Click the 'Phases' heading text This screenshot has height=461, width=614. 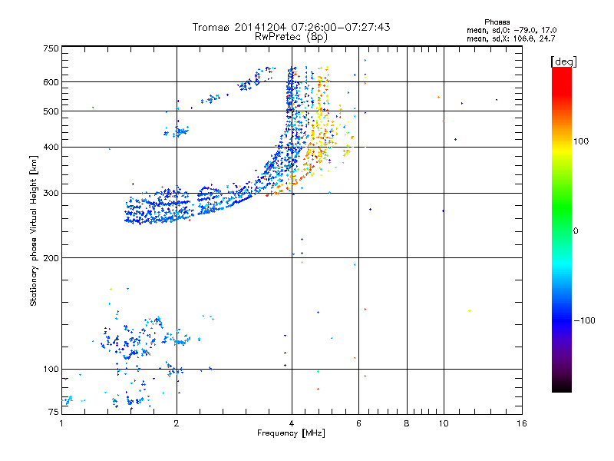click(x=497, y=22)
